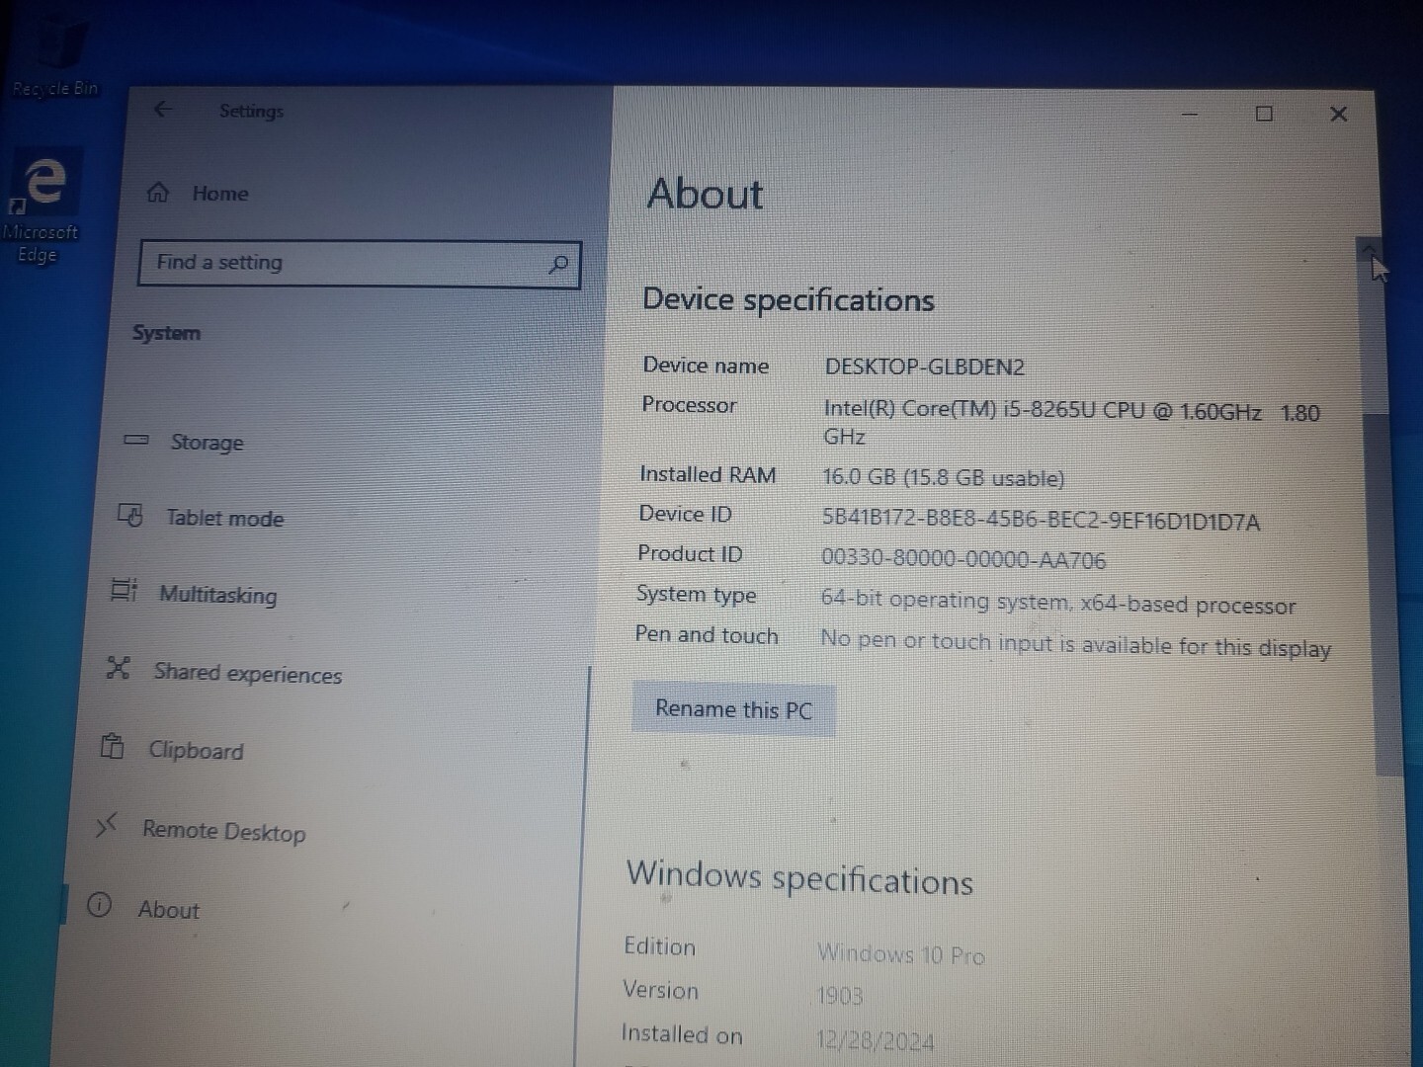Image resolution: width=1423 pixels, height=1067 pixels.
Task: Select the Microsoft Edge desktop shortcut
Action: pyautogui.click(x=40, y=207)
